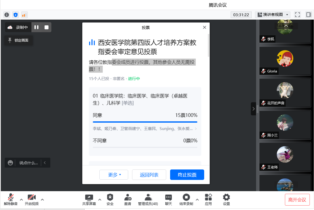Click the blue security shield icon
This screenshot has width=314, height=210.
click(16, 15)
